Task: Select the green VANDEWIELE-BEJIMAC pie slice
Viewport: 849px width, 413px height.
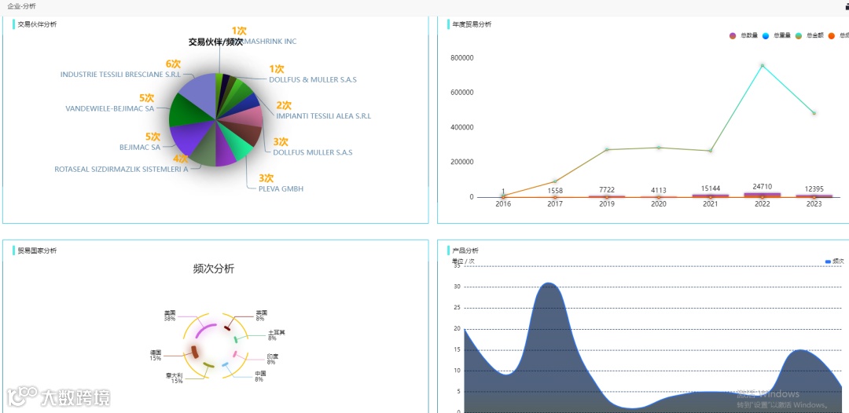Action: pyautogui.click(x=184, y=112)
